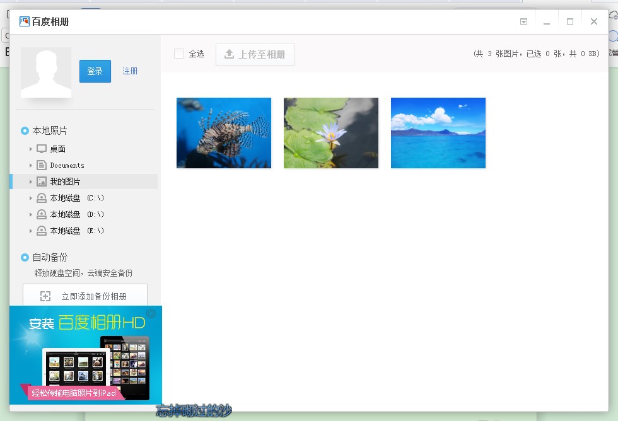
Task: Toggle the Select All (全选) checkbox
Action: [179, 54]
